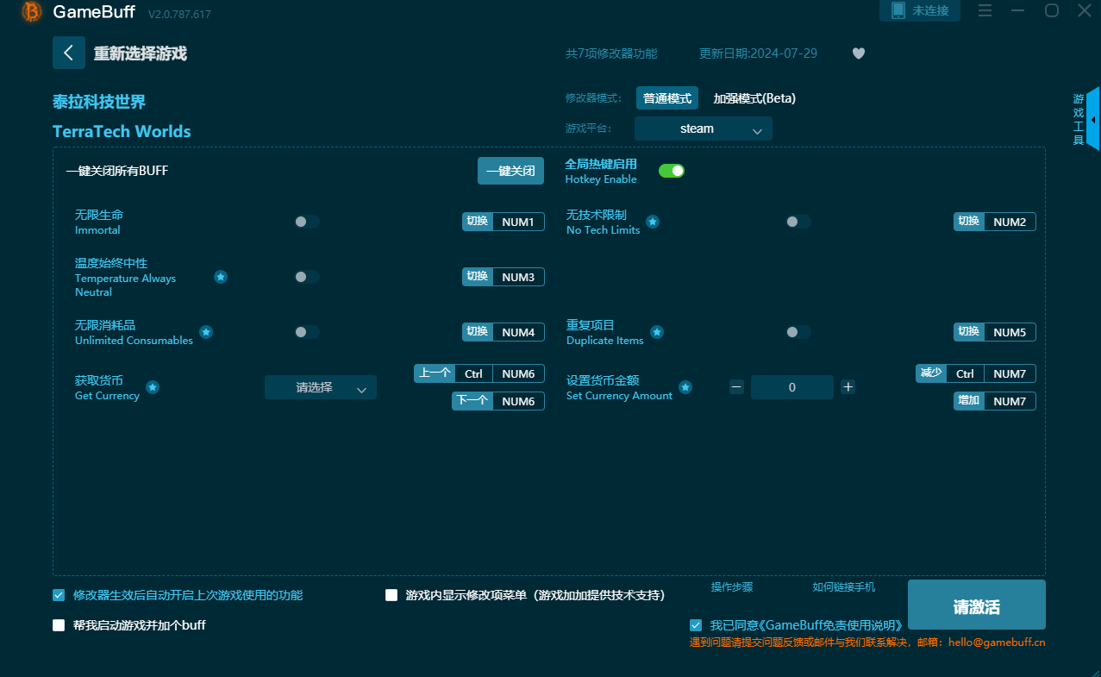Check the in-game trainer menu display checkbox
Image resolution: width=1101 pixels, height=677 pixels.
pyautogui.click(x=391, y=595)
